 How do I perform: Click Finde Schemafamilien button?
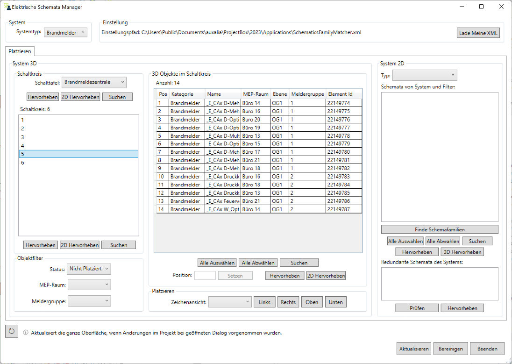click(x=440, y=229)
